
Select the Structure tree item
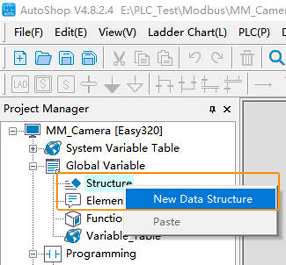pyautogui.click(x=109, y=183)
